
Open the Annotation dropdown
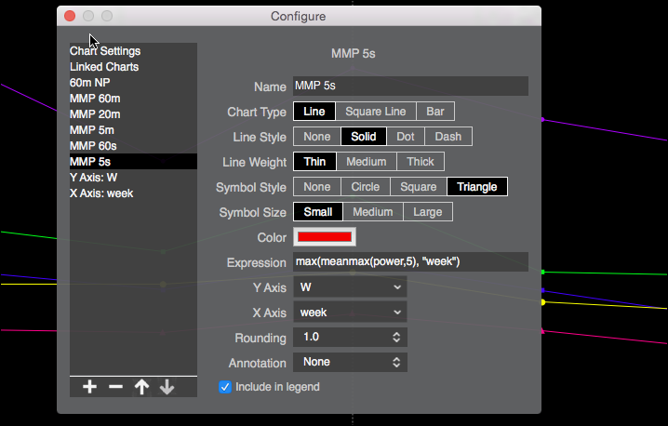click(350, 362)
